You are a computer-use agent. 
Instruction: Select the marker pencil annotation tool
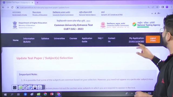tap(35, 88)
